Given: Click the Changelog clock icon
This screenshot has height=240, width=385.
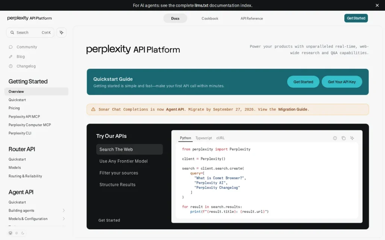Looking at the screenshot, I should (11, 66).
